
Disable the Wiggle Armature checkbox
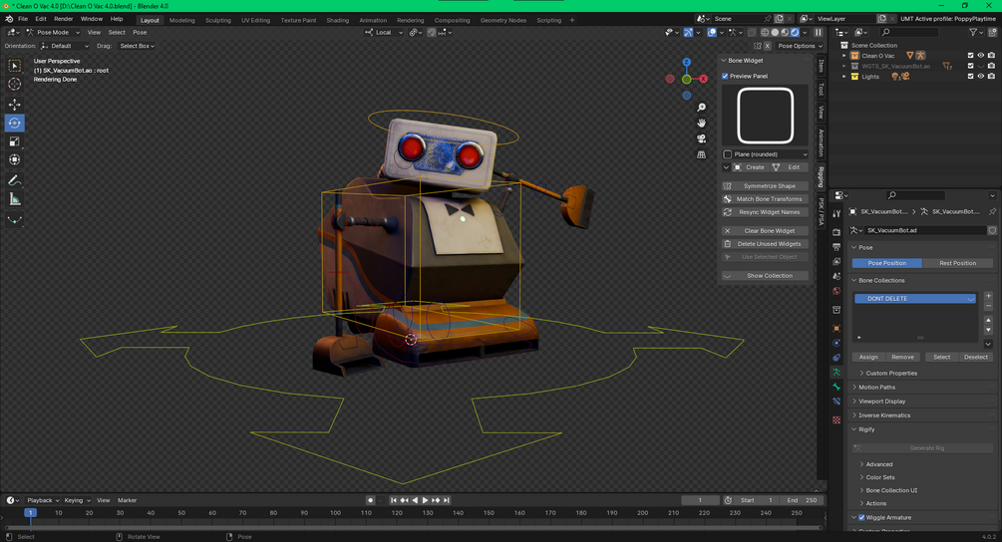(861, 518)
